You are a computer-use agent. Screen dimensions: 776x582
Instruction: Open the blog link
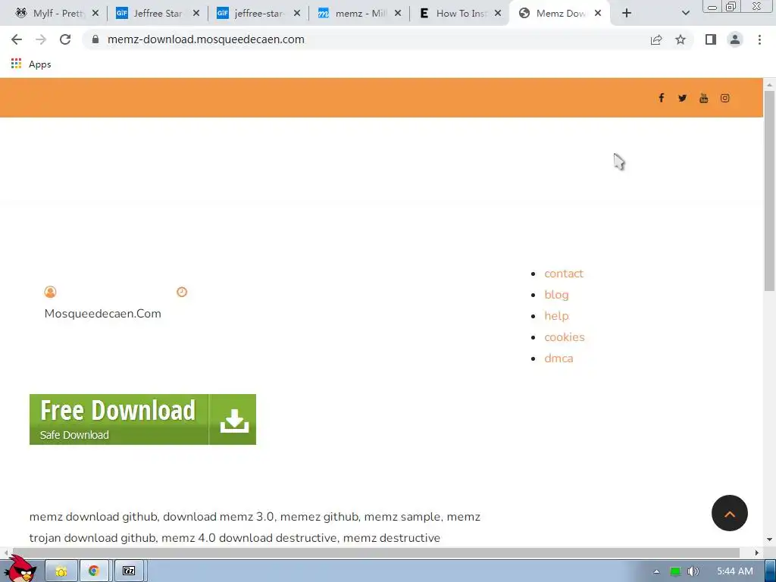[x=556, y=295]
